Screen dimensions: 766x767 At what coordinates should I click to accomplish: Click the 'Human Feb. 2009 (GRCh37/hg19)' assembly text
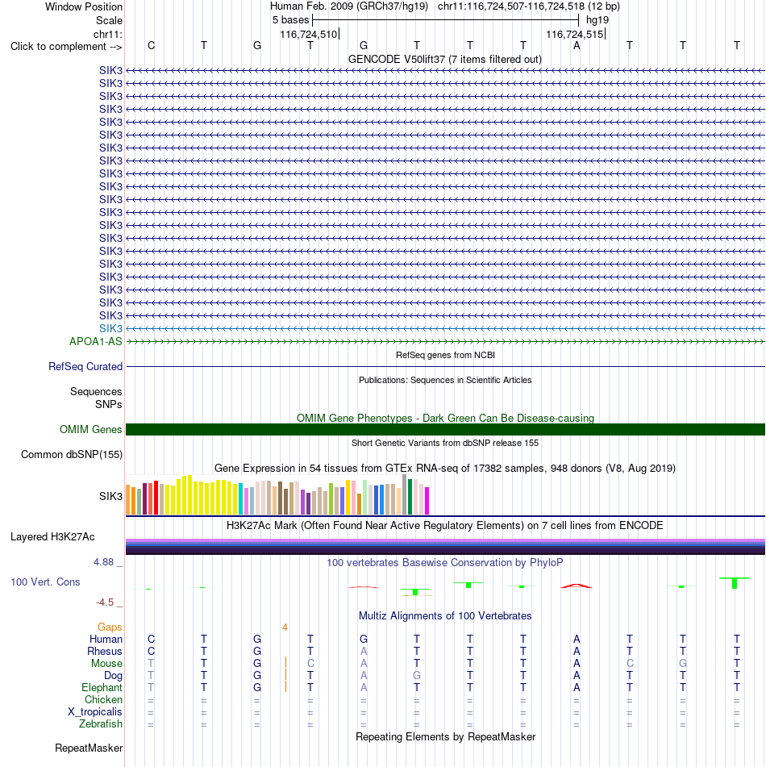pos(349,6)
